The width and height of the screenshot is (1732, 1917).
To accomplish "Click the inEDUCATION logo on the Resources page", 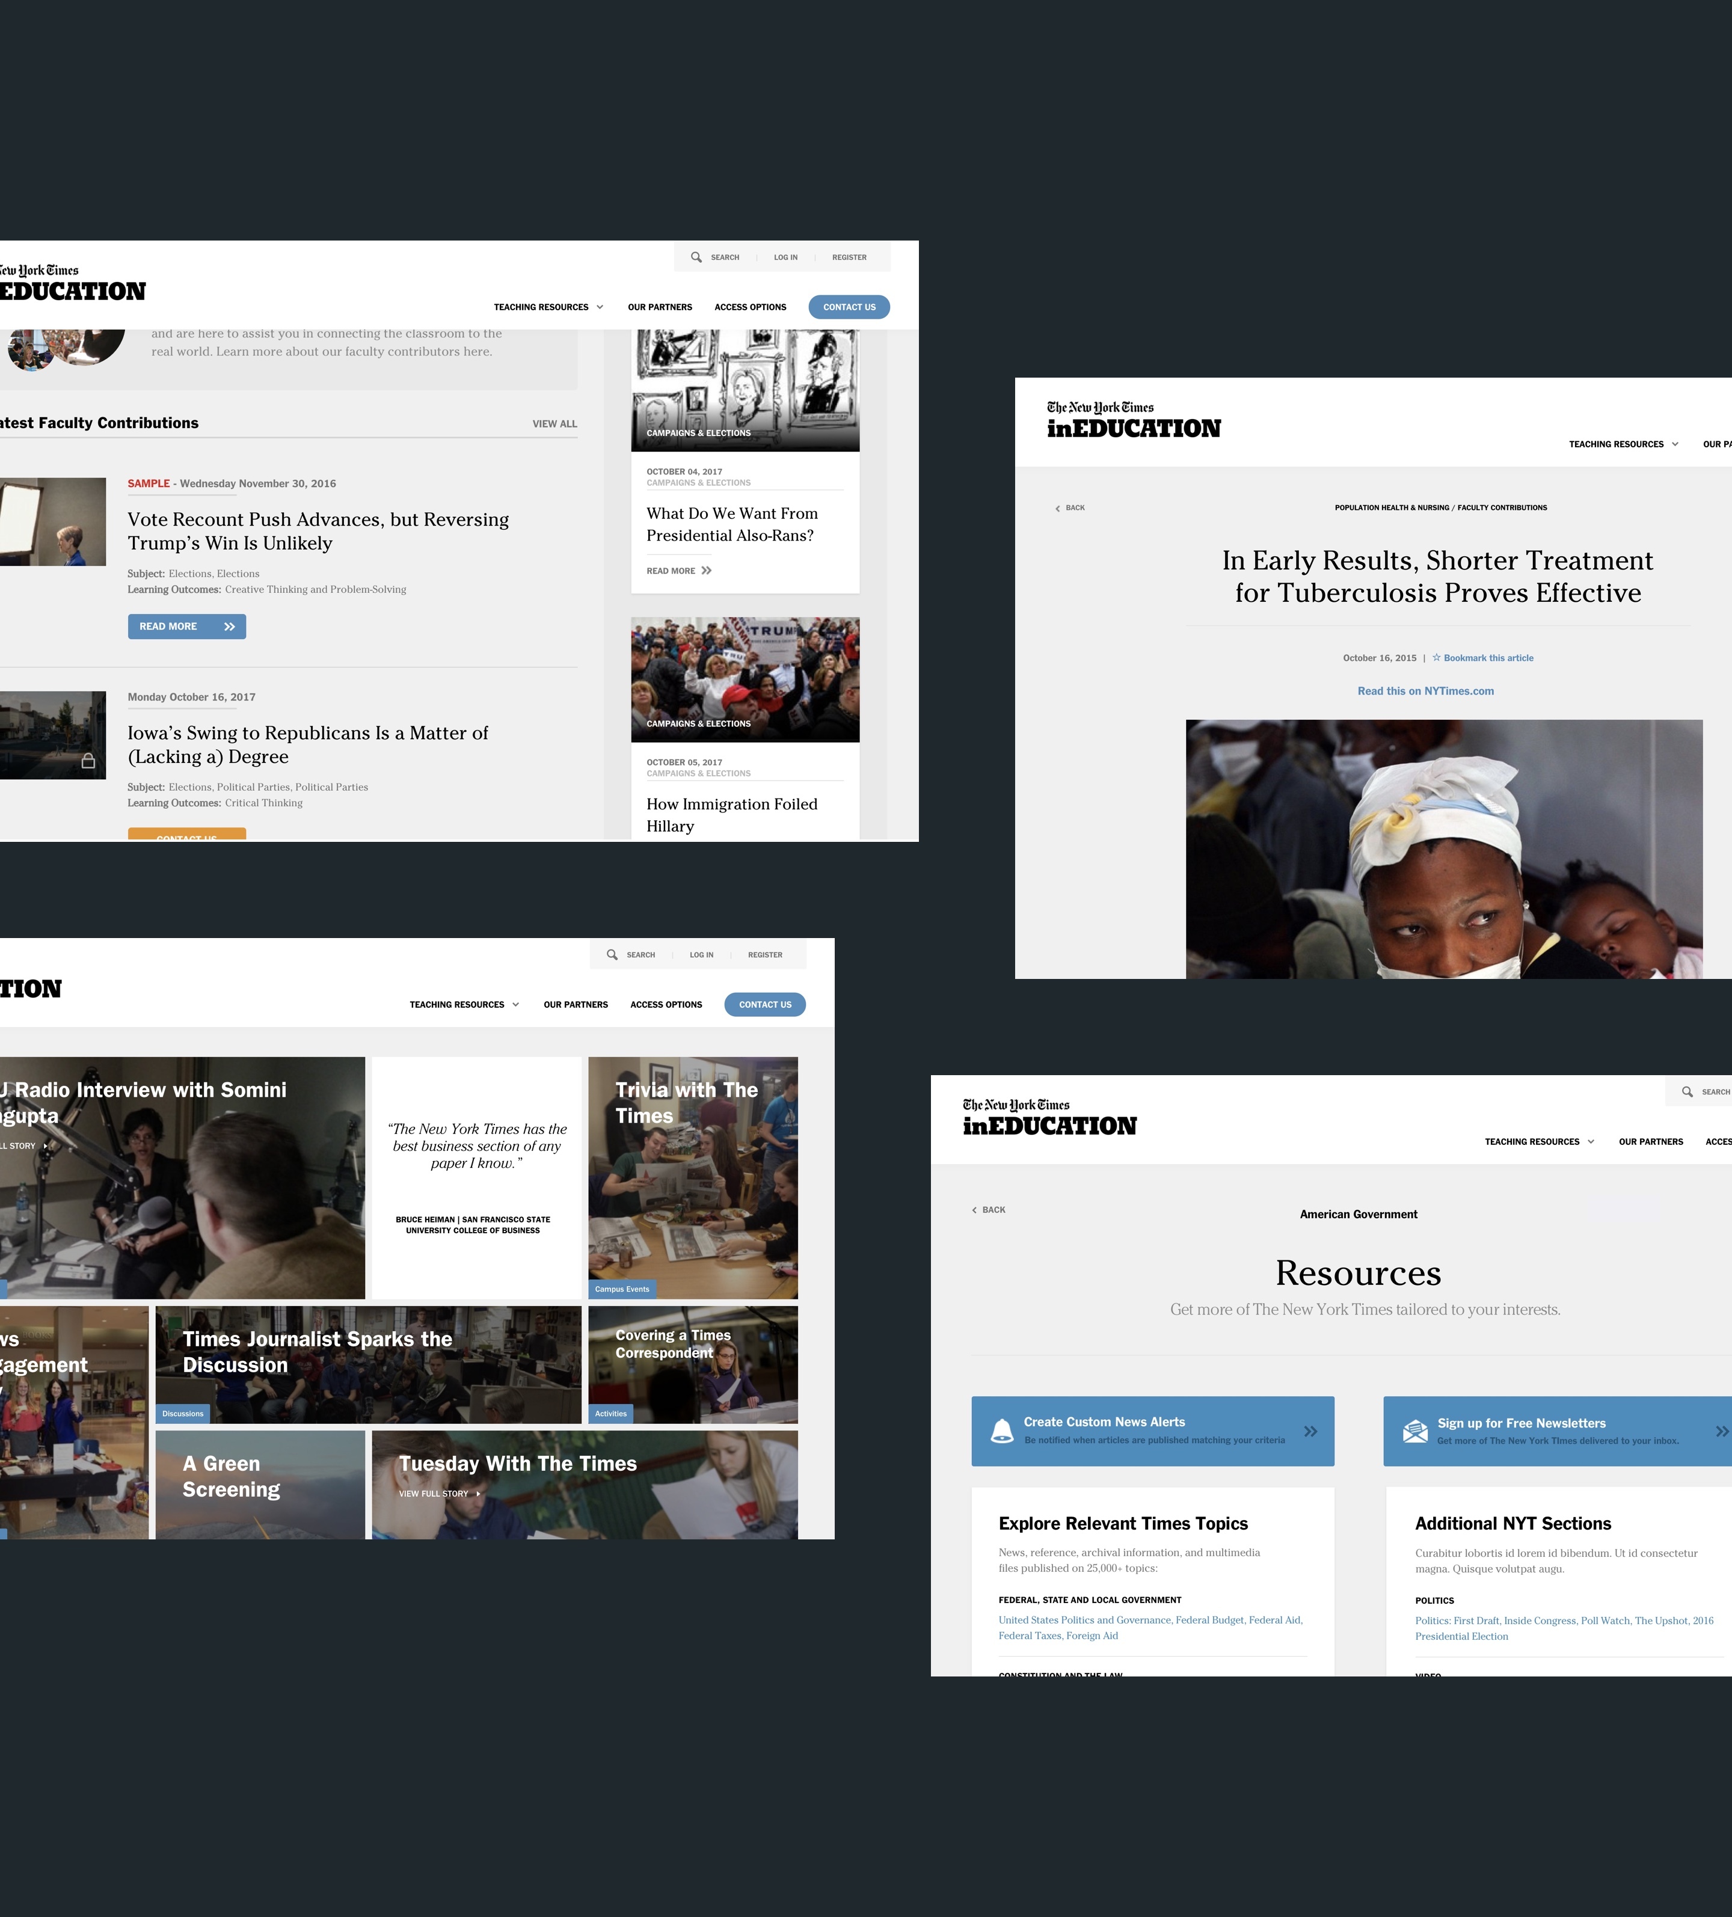I will tap(1049, 1117).
